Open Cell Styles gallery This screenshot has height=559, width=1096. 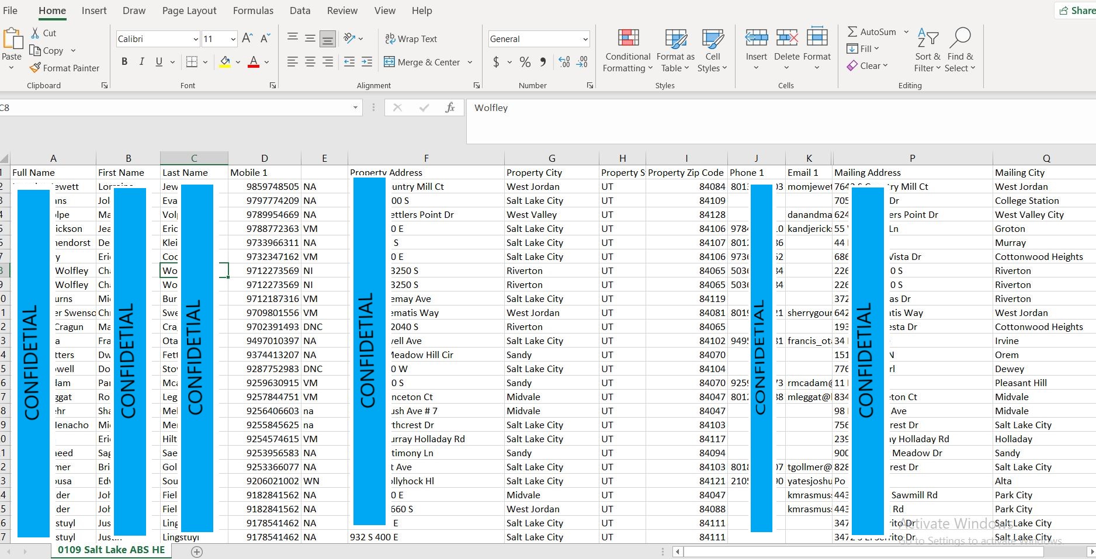click(x=712, y=51)
